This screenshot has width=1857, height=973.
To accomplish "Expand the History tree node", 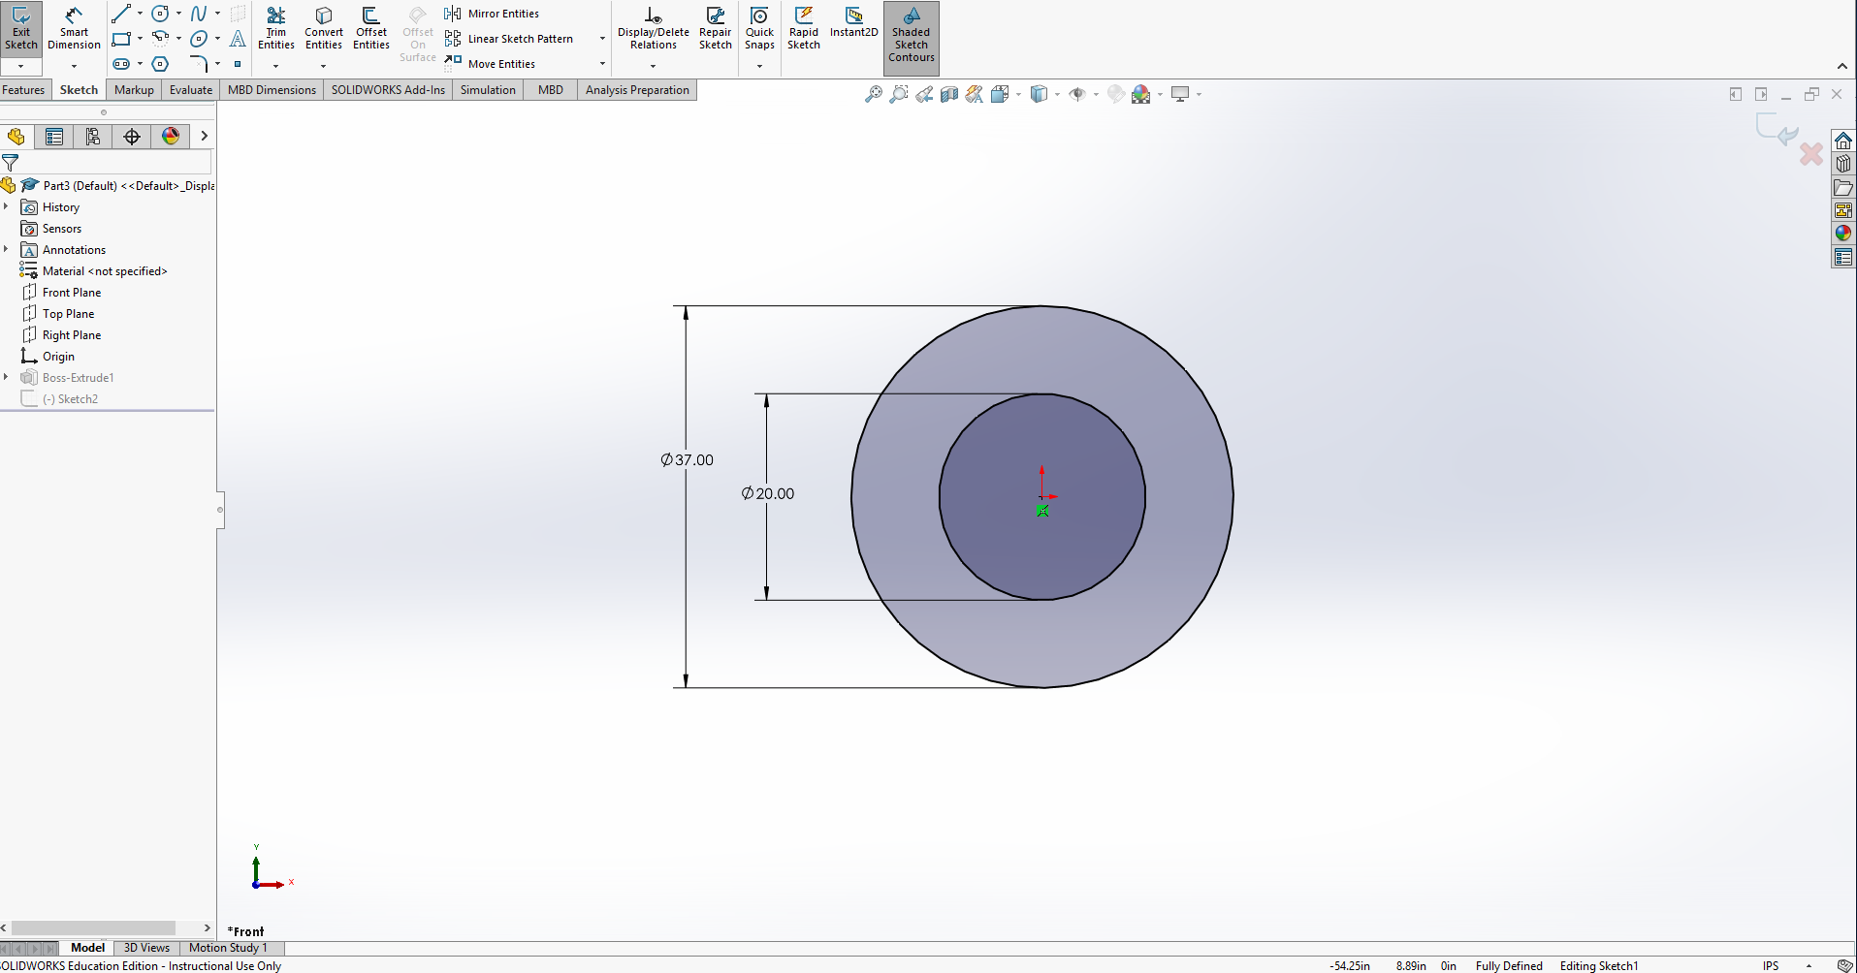I will click(x=6, y=206).
